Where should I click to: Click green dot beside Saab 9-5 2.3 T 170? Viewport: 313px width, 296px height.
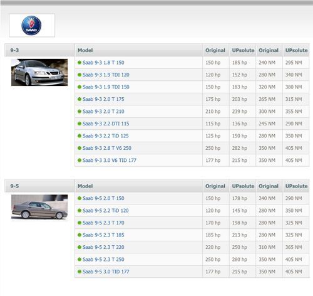pyautogui.click(x=80, y=223)
